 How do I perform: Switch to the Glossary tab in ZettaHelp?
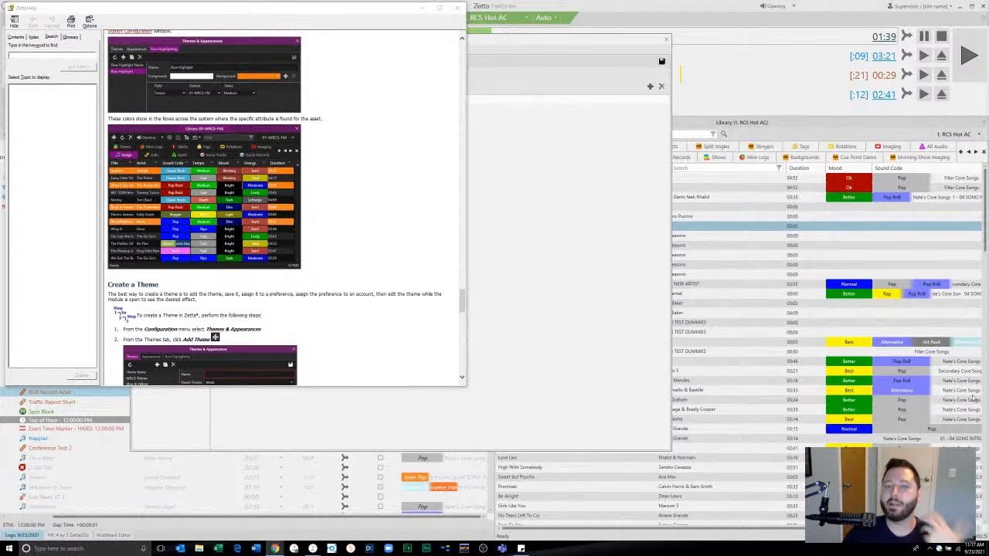tap(70, 37)
